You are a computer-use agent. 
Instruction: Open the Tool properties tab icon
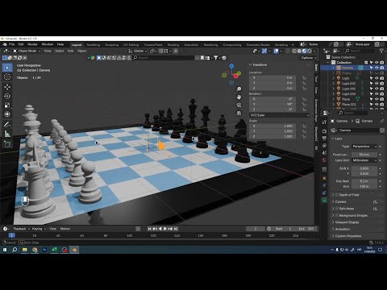324,122
